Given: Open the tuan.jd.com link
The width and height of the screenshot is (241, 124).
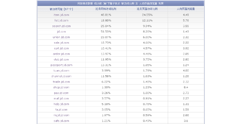Looking at the screenshot, I should [x=61, y=71].
